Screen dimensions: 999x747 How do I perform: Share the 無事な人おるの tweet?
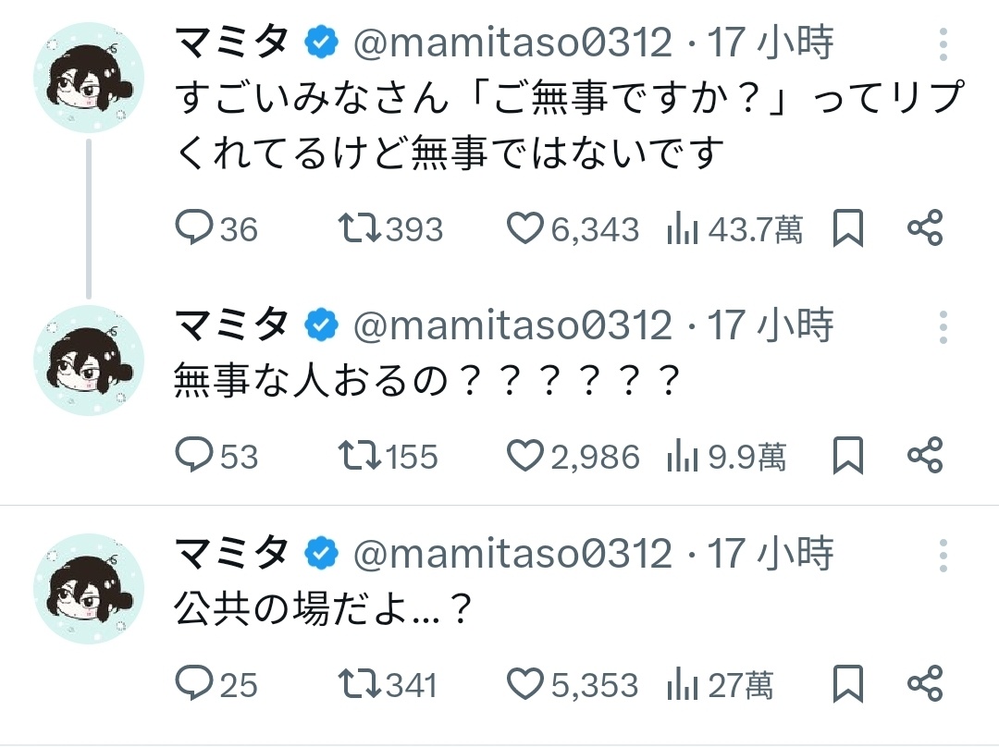click(924, 456)
